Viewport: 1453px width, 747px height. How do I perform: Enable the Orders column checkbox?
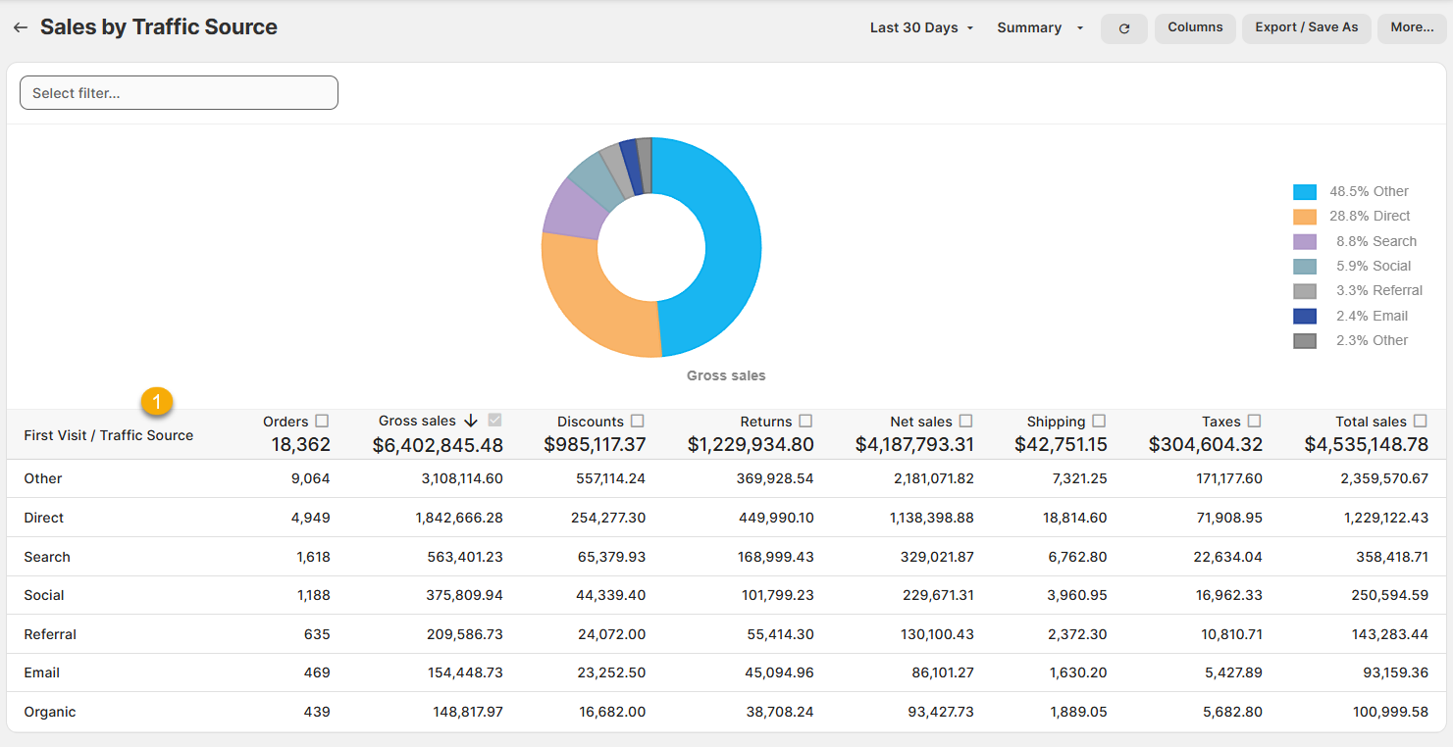[322, 421]
